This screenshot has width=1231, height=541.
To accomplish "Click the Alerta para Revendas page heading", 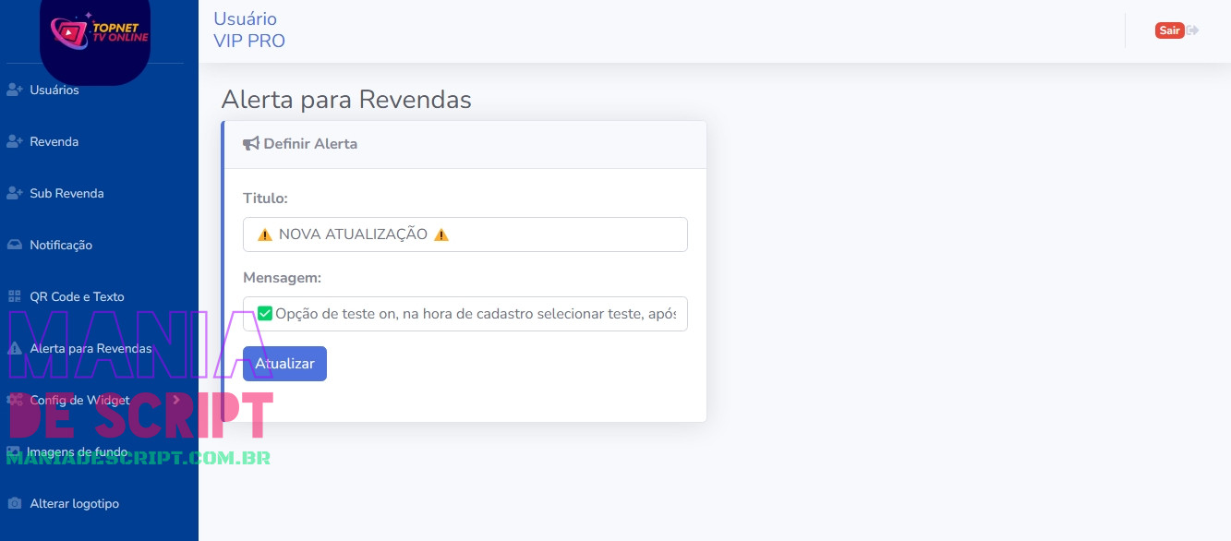I will 346,100.
